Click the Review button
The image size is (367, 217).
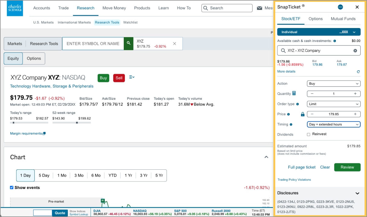tap(347, 167)
